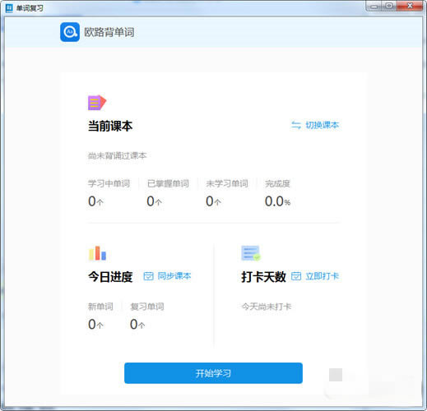The height and width of the screenshot is (411, 427).
Task: Start studying with the 开始学习 button
Action: pos(213,373)
